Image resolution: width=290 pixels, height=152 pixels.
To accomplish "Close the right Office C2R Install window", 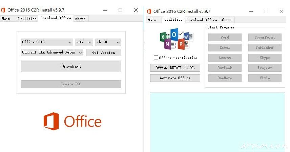I will click(x=282, y=12).
